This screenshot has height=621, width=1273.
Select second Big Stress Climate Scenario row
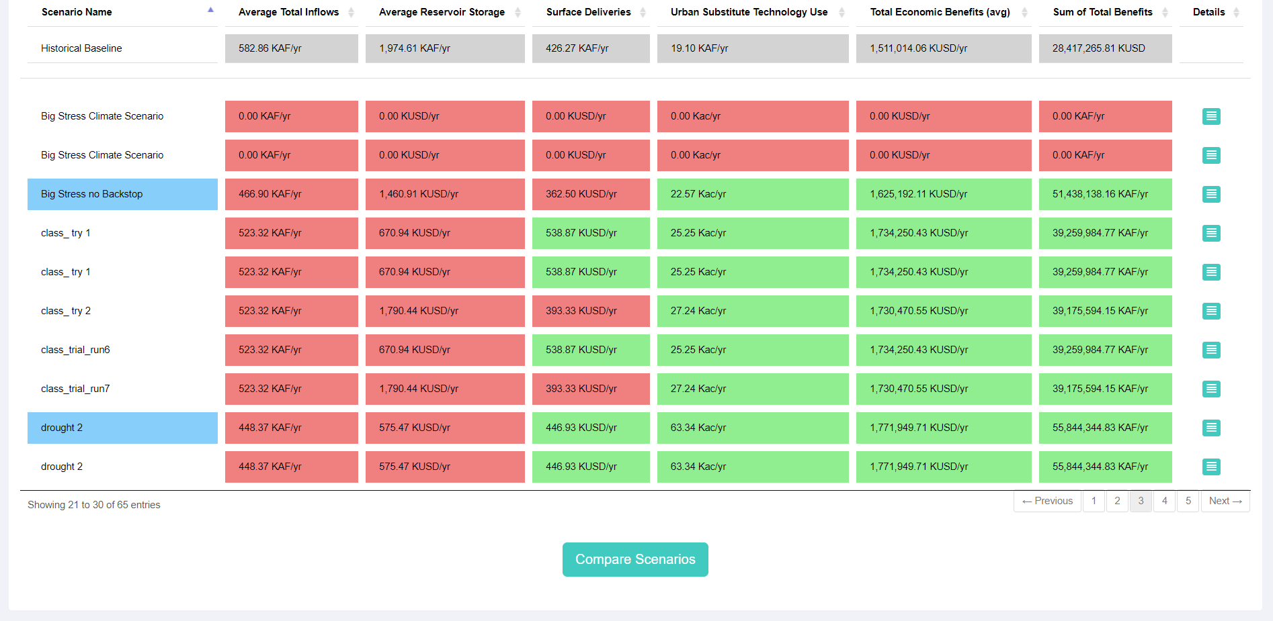pos(122,155)
